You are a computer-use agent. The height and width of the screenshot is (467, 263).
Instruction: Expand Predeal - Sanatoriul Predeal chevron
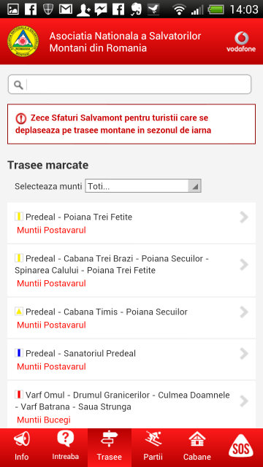tap(244, 354)
